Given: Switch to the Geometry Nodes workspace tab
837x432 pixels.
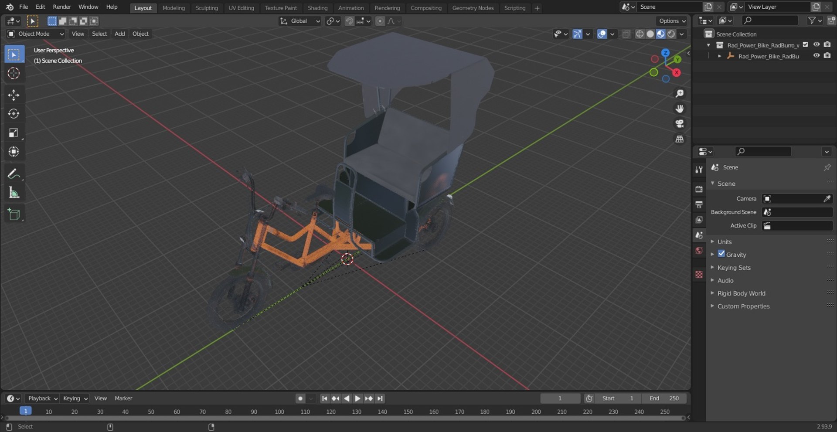Looking at the screenshot, I should tap(473, 8).
